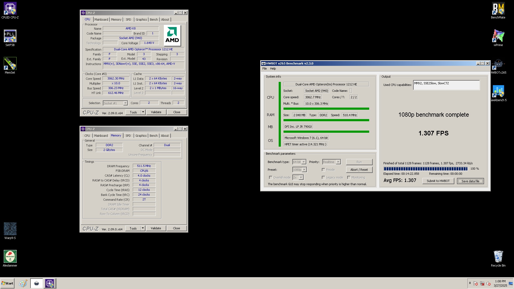The width and height of the screenshot is (514, 289).
Task: Click Used CPU capabilities text box
Action: pyautogui.click(x=446, y=85)
